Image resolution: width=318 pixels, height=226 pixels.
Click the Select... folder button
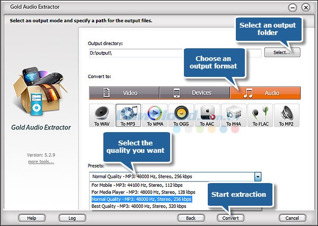tap(282, 53)
